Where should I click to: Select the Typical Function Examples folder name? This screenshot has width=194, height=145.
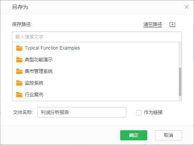52,48
